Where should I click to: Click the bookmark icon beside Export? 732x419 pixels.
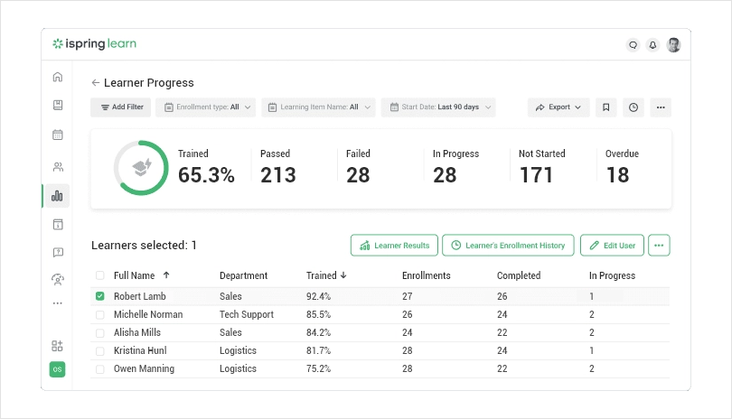[605, 107]
